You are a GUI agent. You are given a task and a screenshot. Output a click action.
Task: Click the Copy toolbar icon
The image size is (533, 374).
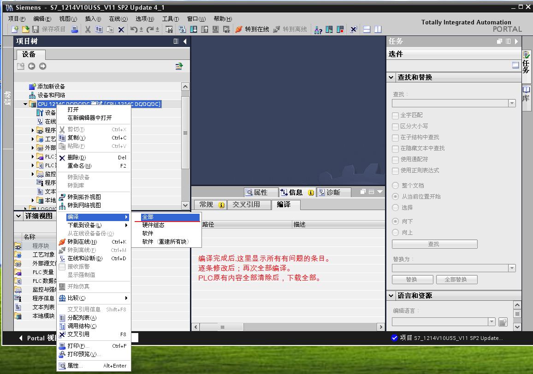[x=99, y=29]
